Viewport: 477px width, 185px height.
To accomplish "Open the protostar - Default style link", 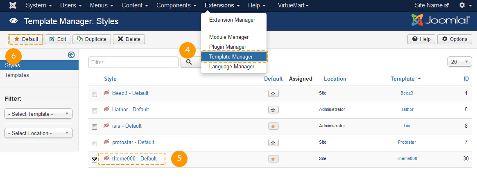I will (133, 142).
